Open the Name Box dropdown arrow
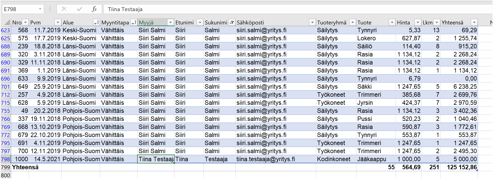Screen dimensions: 493x179 pos(40,9)
